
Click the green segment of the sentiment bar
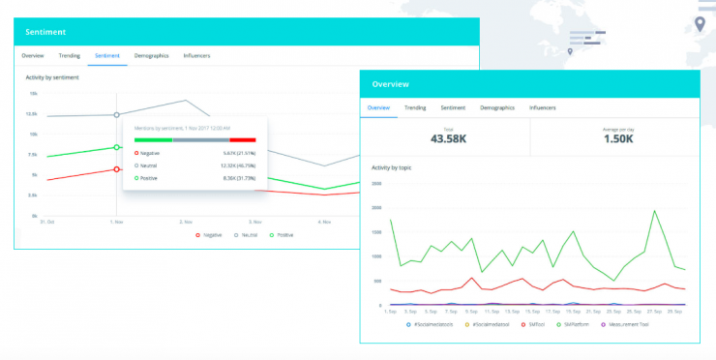(154, 140)
